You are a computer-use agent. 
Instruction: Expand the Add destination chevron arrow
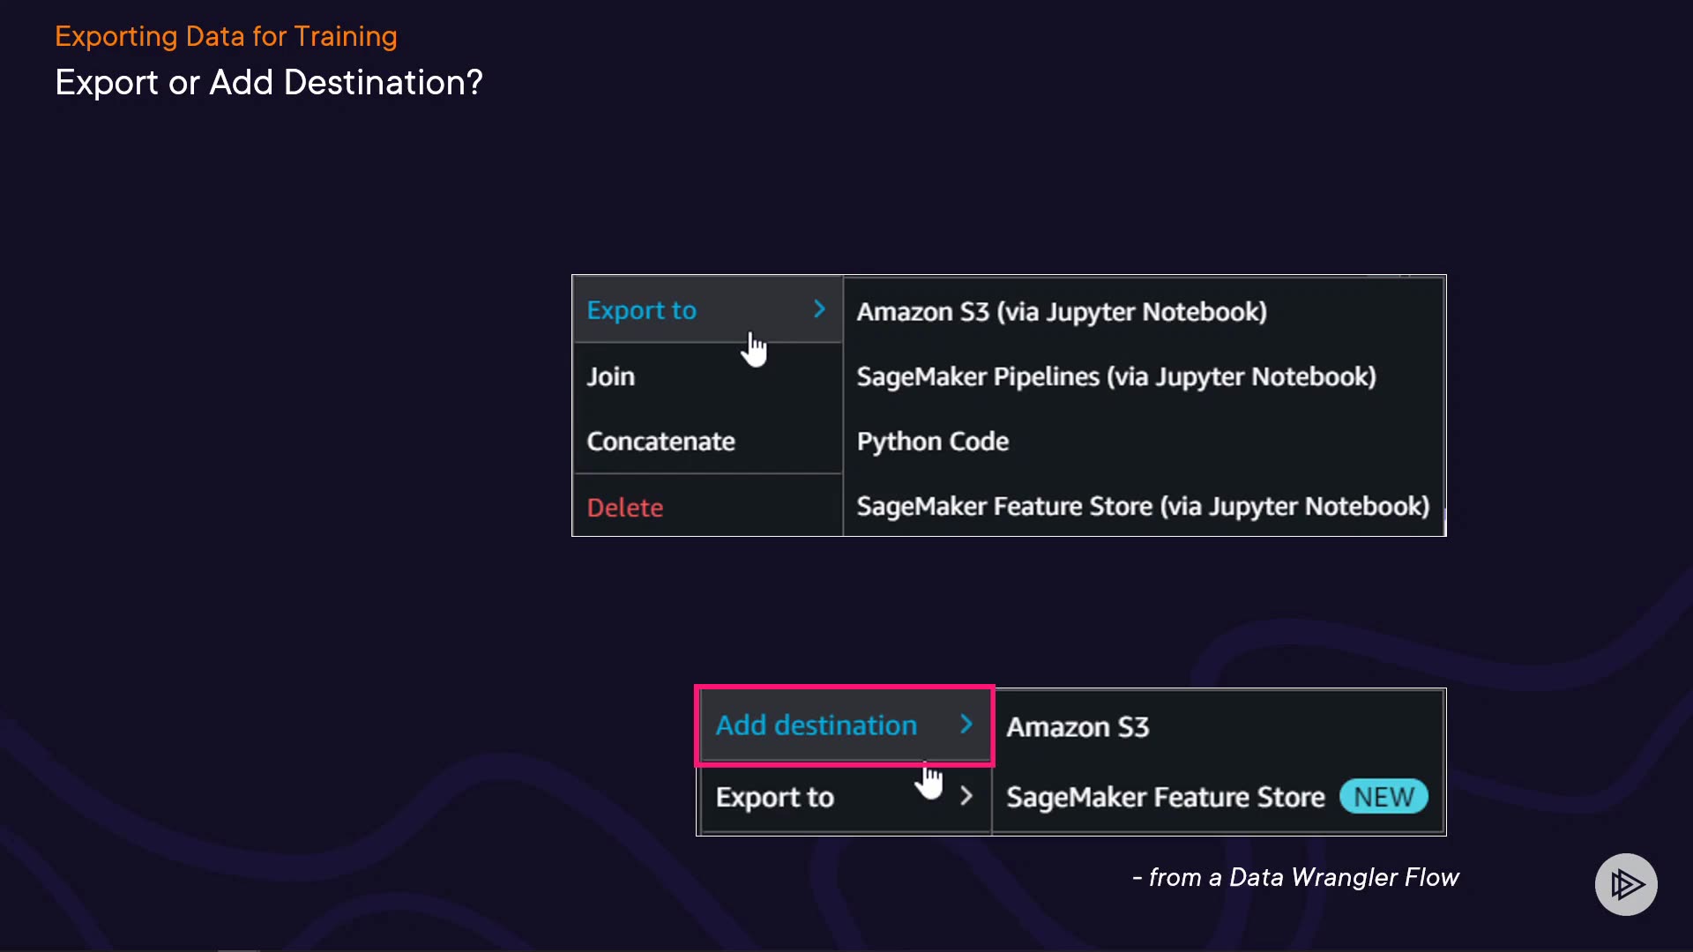pos(966,725)
